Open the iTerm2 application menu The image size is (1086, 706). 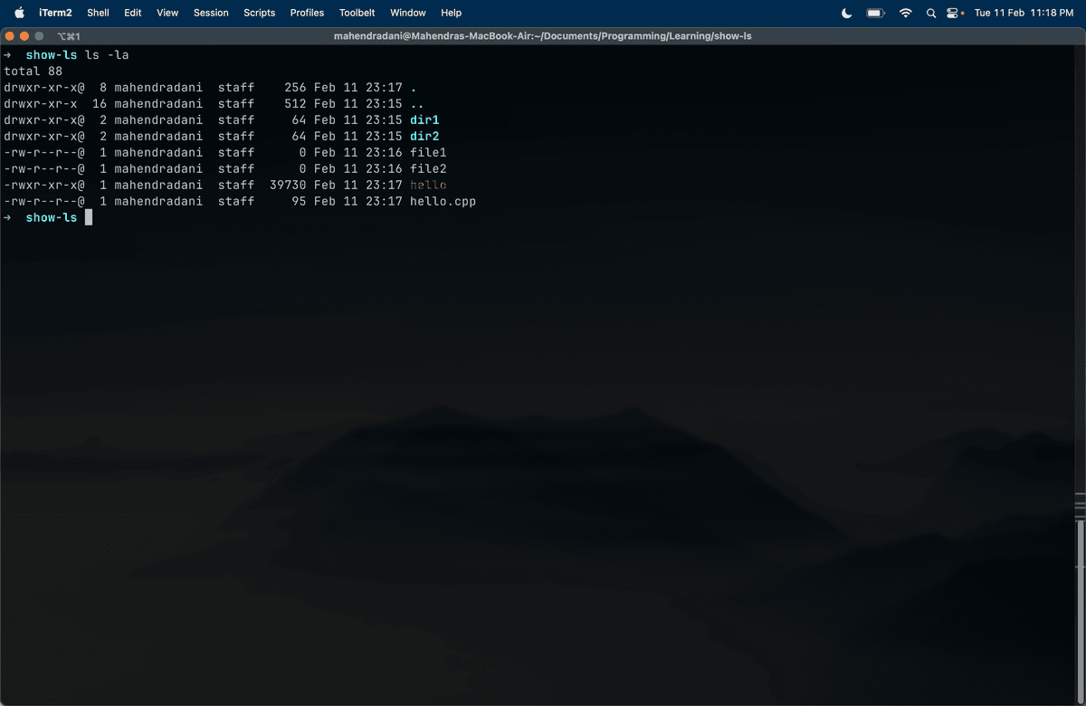(55, 13)
